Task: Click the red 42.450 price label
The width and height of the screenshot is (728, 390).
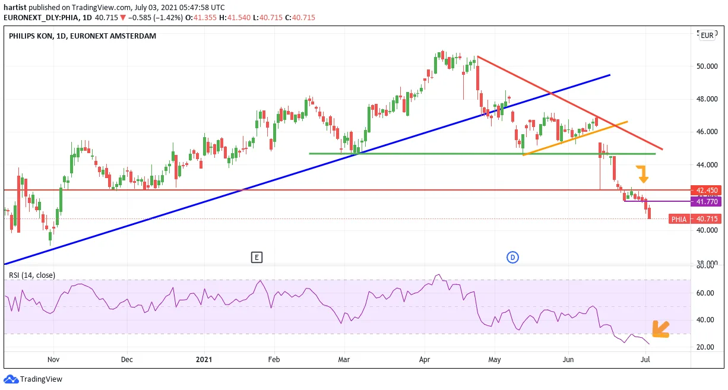Action: pos(706,190)
